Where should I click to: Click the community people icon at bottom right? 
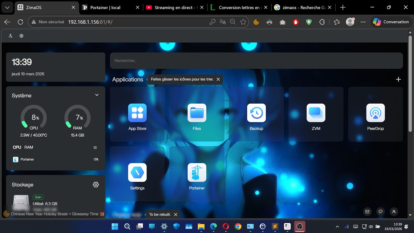(394, 212)
